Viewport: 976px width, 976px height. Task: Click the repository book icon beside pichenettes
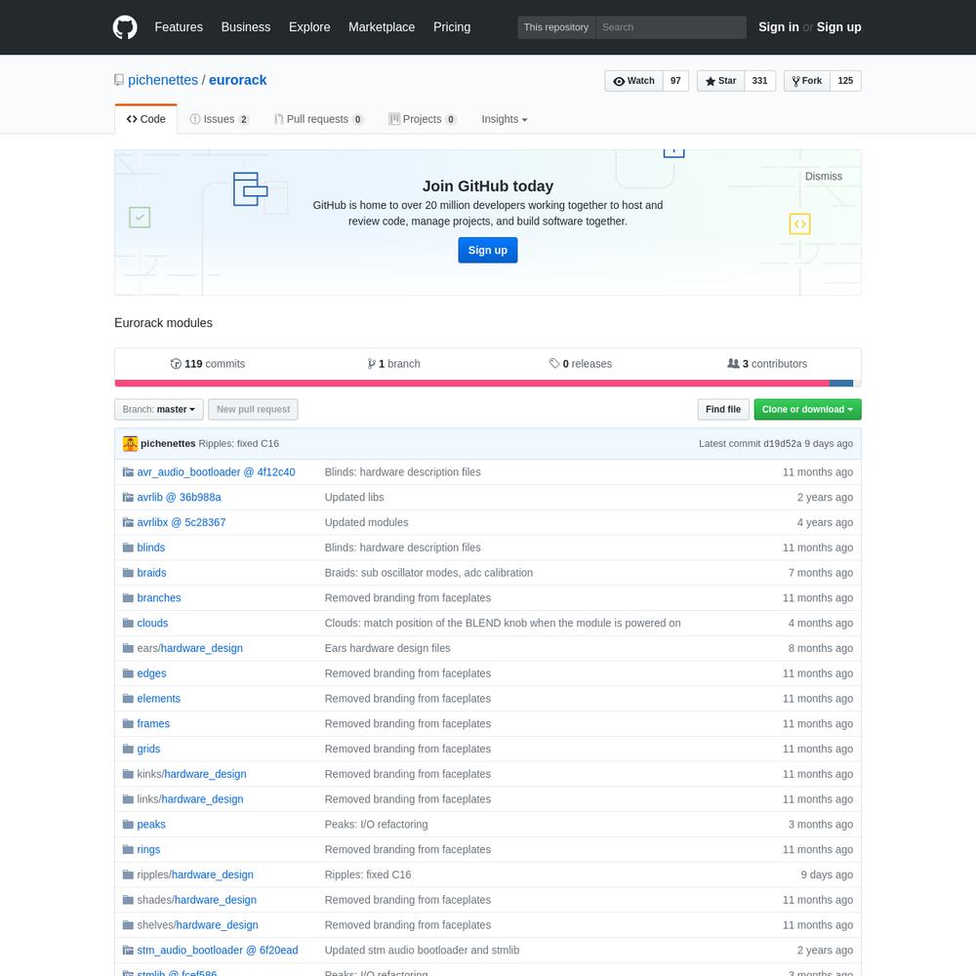[119, 80]
